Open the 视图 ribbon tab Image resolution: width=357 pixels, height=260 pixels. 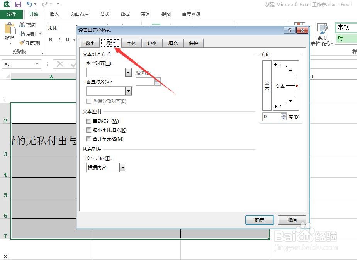[x=166, y=14]
